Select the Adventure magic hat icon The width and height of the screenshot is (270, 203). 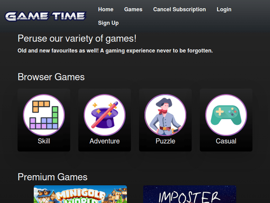pyautogui.click(x=104, y=115)
